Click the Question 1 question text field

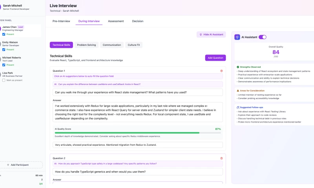point(138,92)
